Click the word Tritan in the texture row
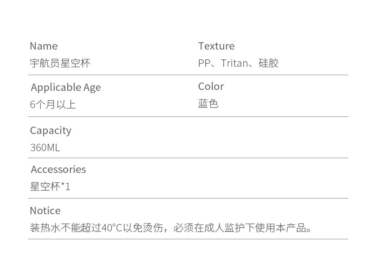Viewport: 366px width, 256px height. coord(234,63)
